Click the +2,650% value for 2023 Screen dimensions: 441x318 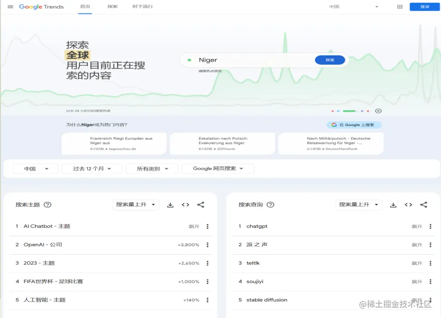[189, 263]
